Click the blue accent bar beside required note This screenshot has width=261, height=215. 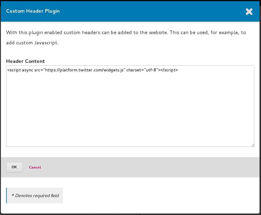click(x=6, y=196)
